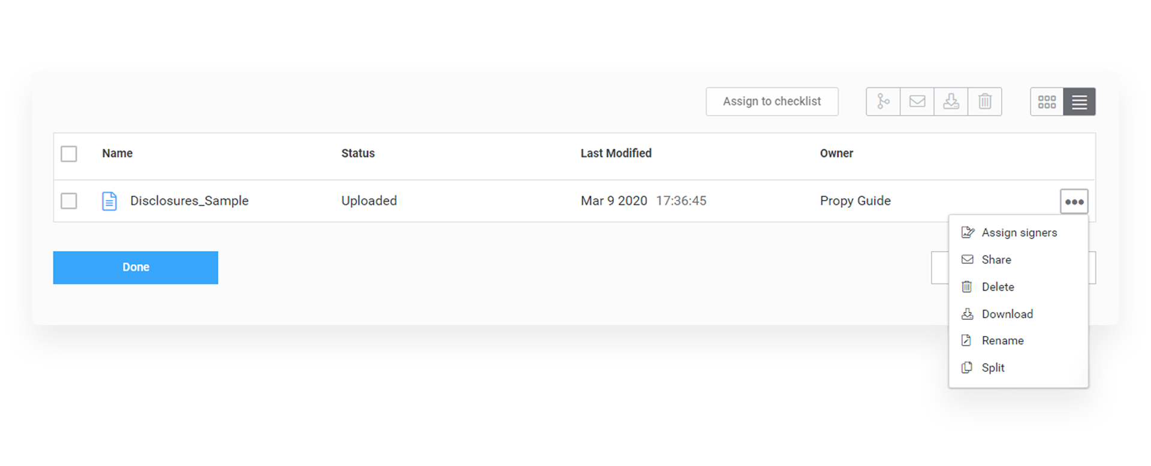
Task: Choose Assign signers from menu
Action: click(x=1019, y=232)
